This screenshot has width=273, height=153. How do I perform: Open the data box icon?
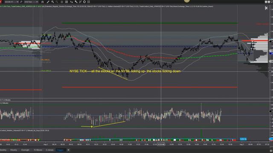pos(71,2)
